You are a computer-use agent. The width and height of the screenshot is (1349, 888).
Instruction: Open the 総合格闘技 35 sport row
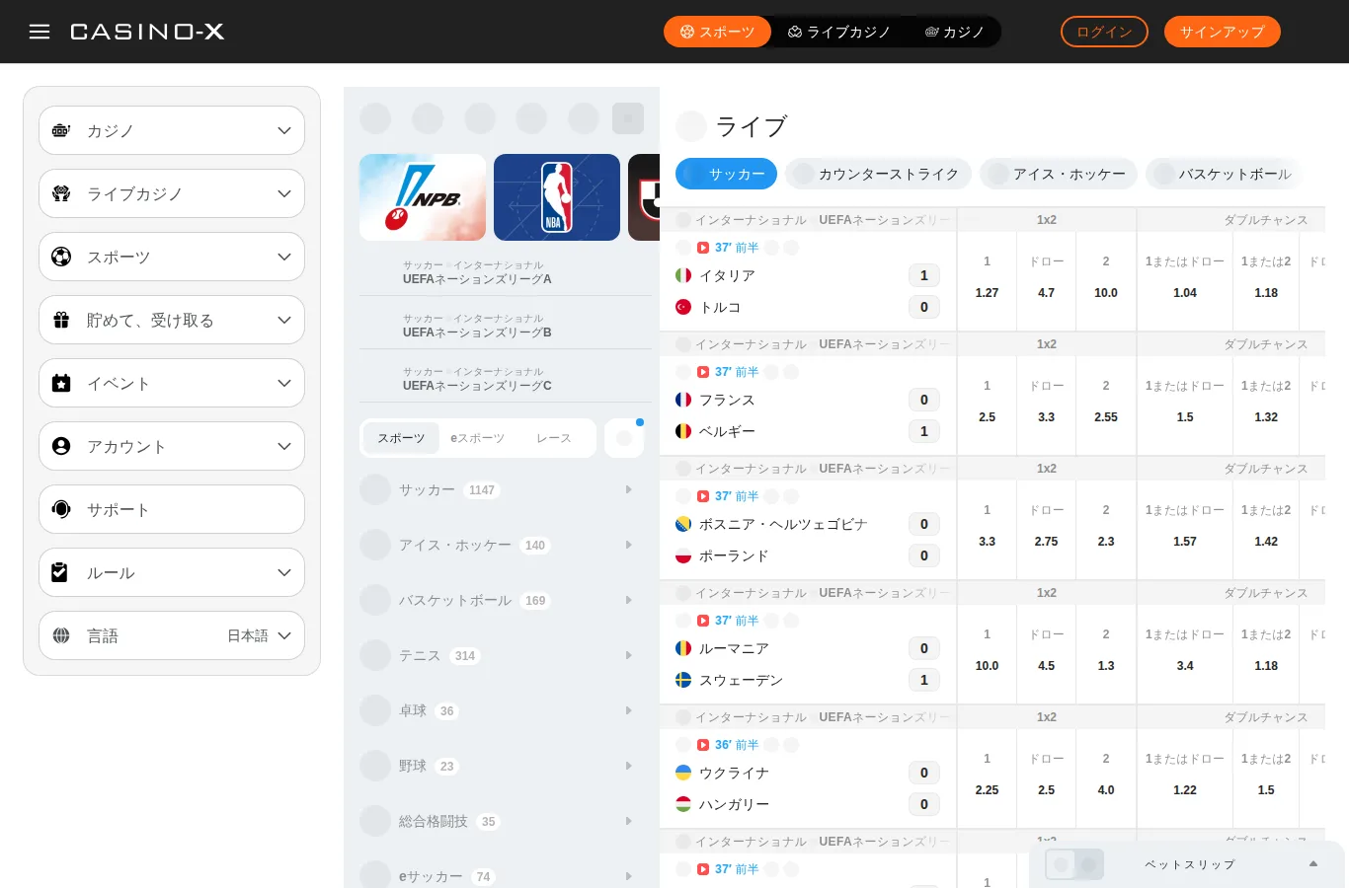502,821
